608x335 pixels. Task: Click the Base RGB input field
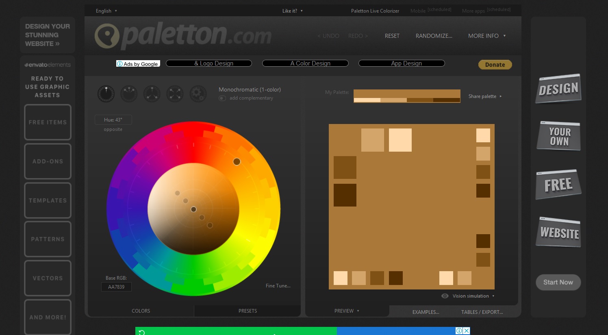[x=116, y=287]
